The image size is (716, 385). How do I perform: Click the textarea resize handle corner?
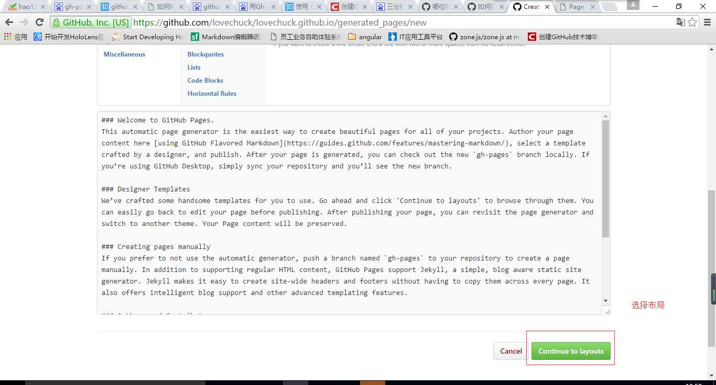pos(607,311)
